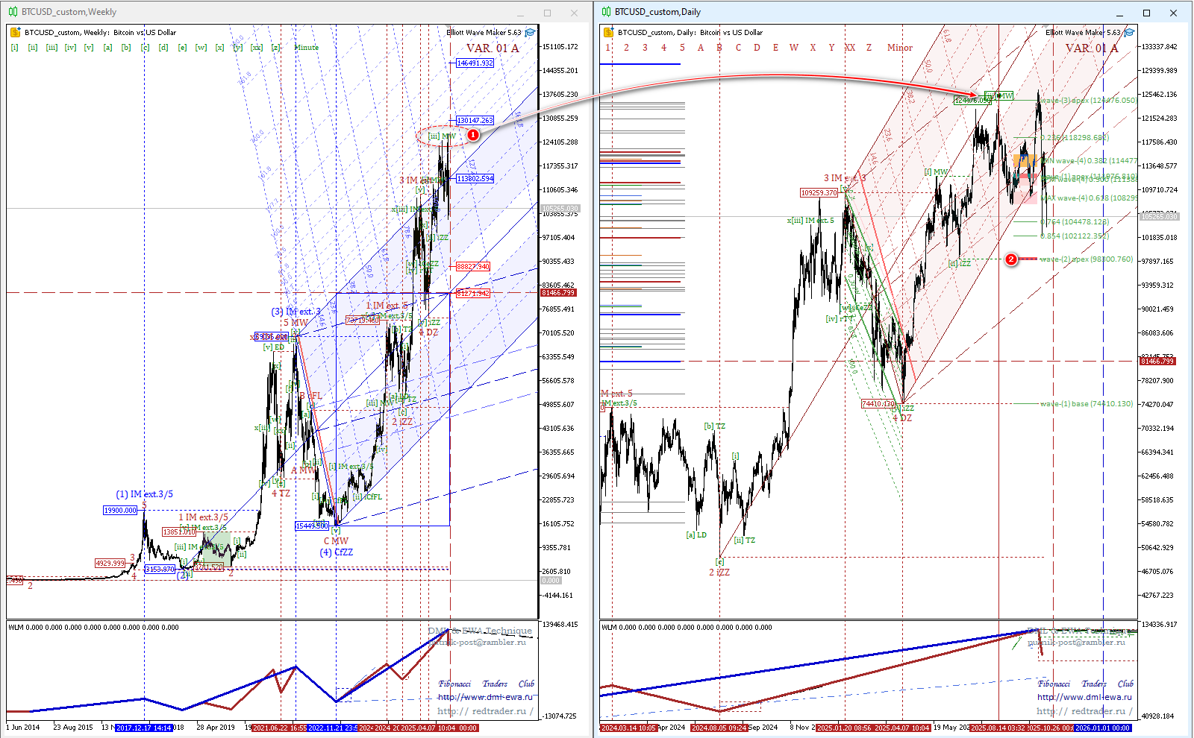Click red circle marker 2 on Daily chart
Viewport: 1194px width, 738px height.
coord(1011,259)
